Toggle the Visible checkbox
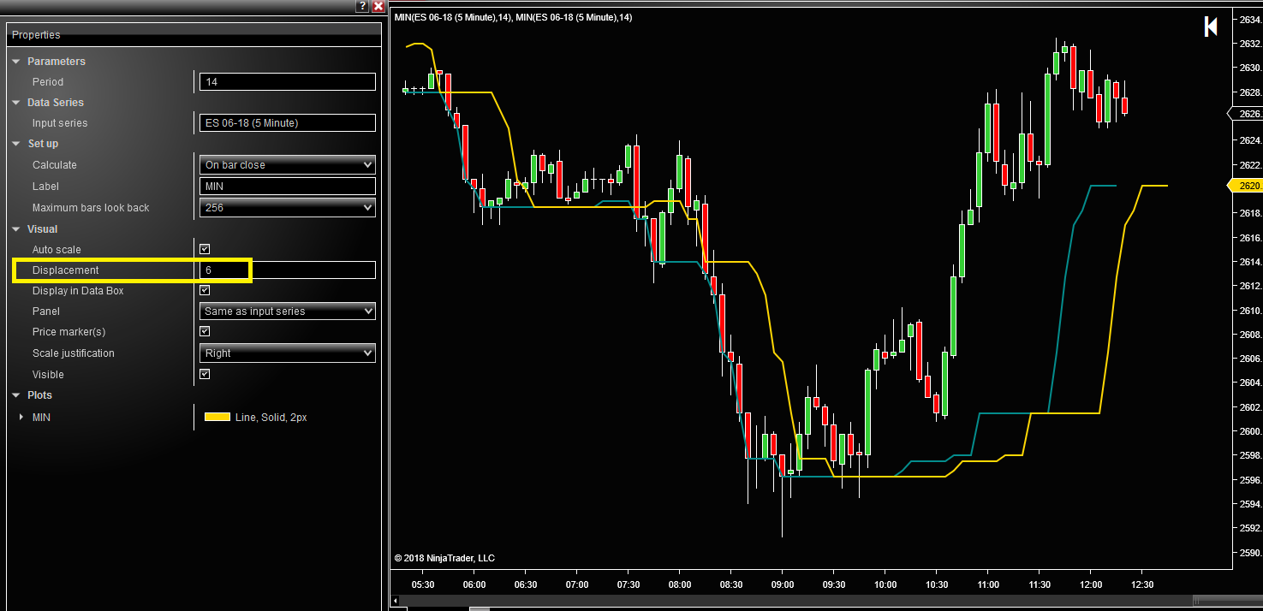 pos(205,374)
